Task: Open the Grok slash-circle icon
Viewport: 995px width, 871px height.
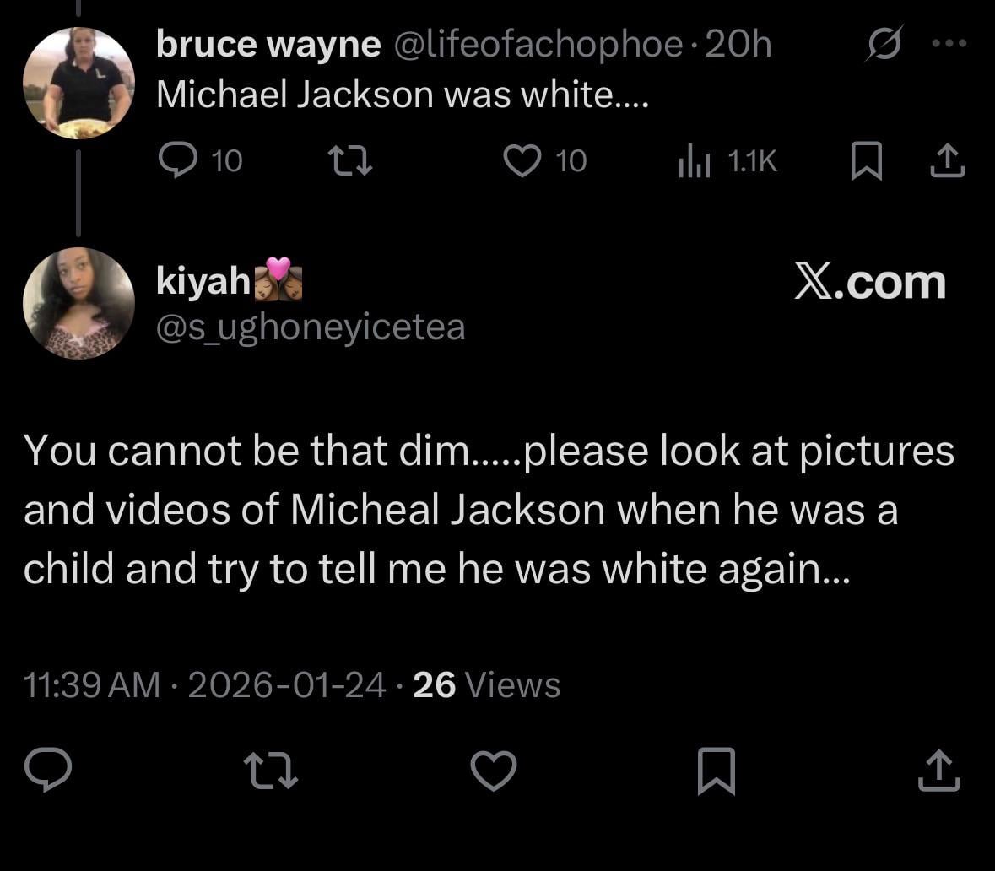Action: click(884, 42)
